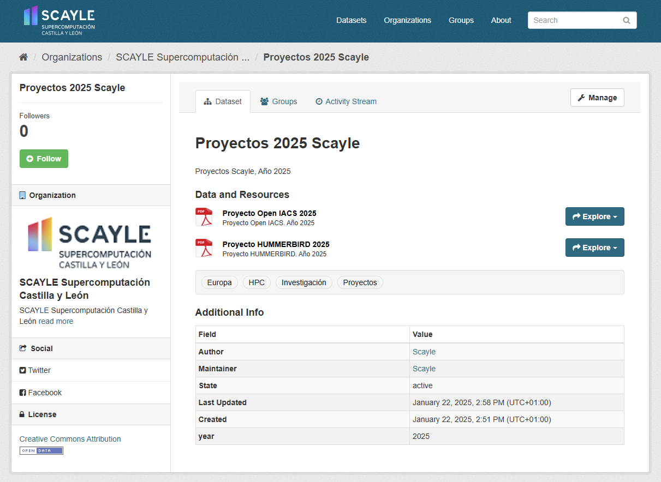Expand Explore dropdown for Proyecto HUMMERBIRD
This screenshot has height=482, width=661.
594,248
